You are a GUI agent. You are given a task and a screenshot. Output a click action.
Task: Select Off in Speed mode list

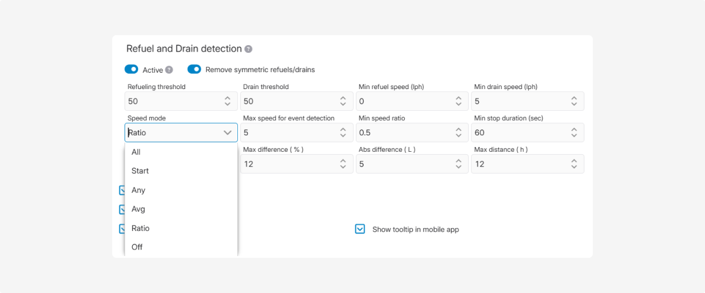pos(137,247)
